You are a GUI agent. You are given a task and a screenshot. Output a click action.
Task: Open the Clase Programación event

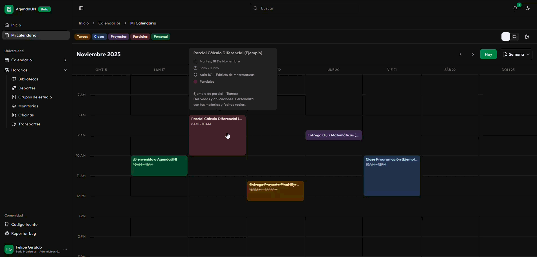point(392,176)
